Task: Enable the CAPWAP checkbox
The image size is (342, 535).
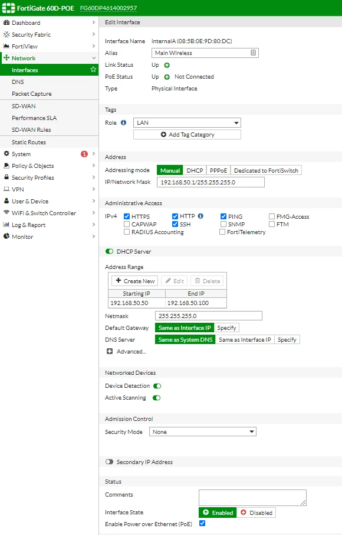Action: pyautogui.click(x=127, y=224)
